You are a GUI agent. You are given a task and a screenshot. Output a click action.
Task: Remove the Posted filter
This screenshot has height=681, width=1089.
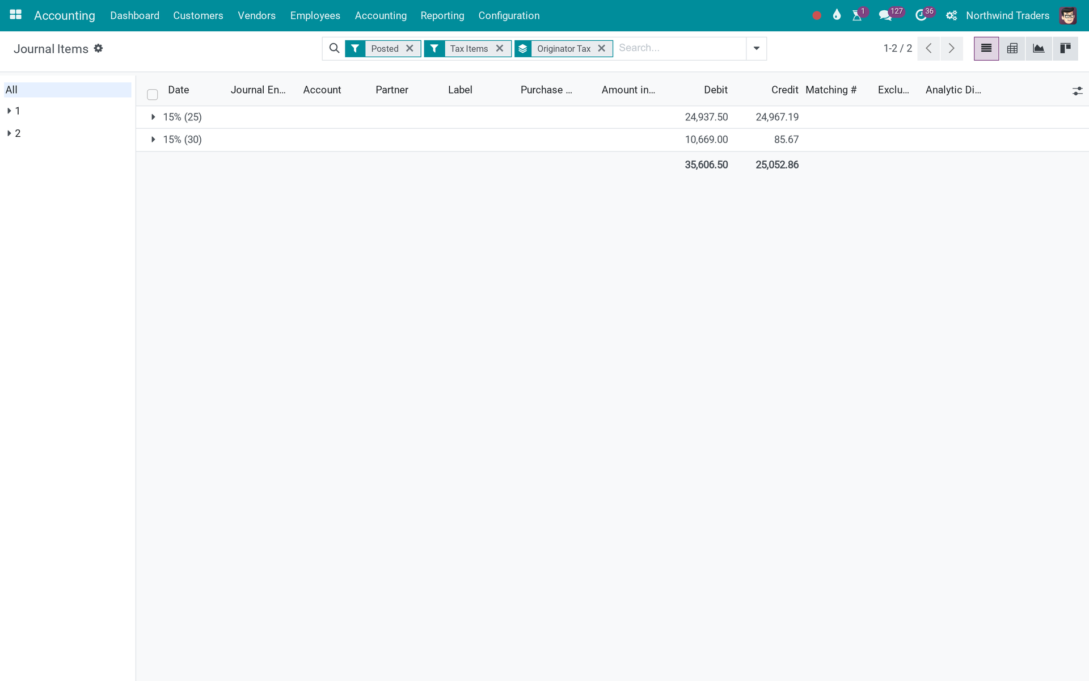pyautogui.click(x=410, y=48)
